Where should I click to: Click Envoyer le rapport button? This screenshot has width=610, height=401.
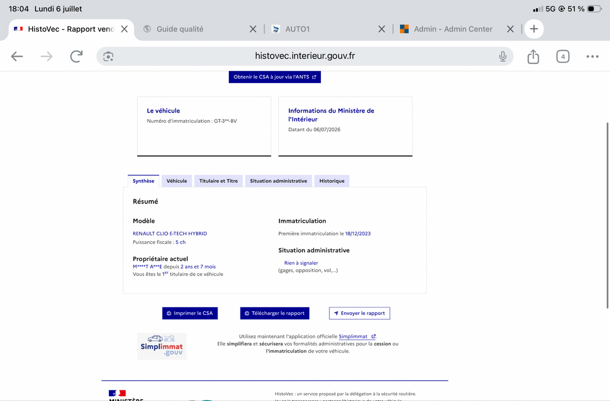pyautogui.click(x=359, y=313)
